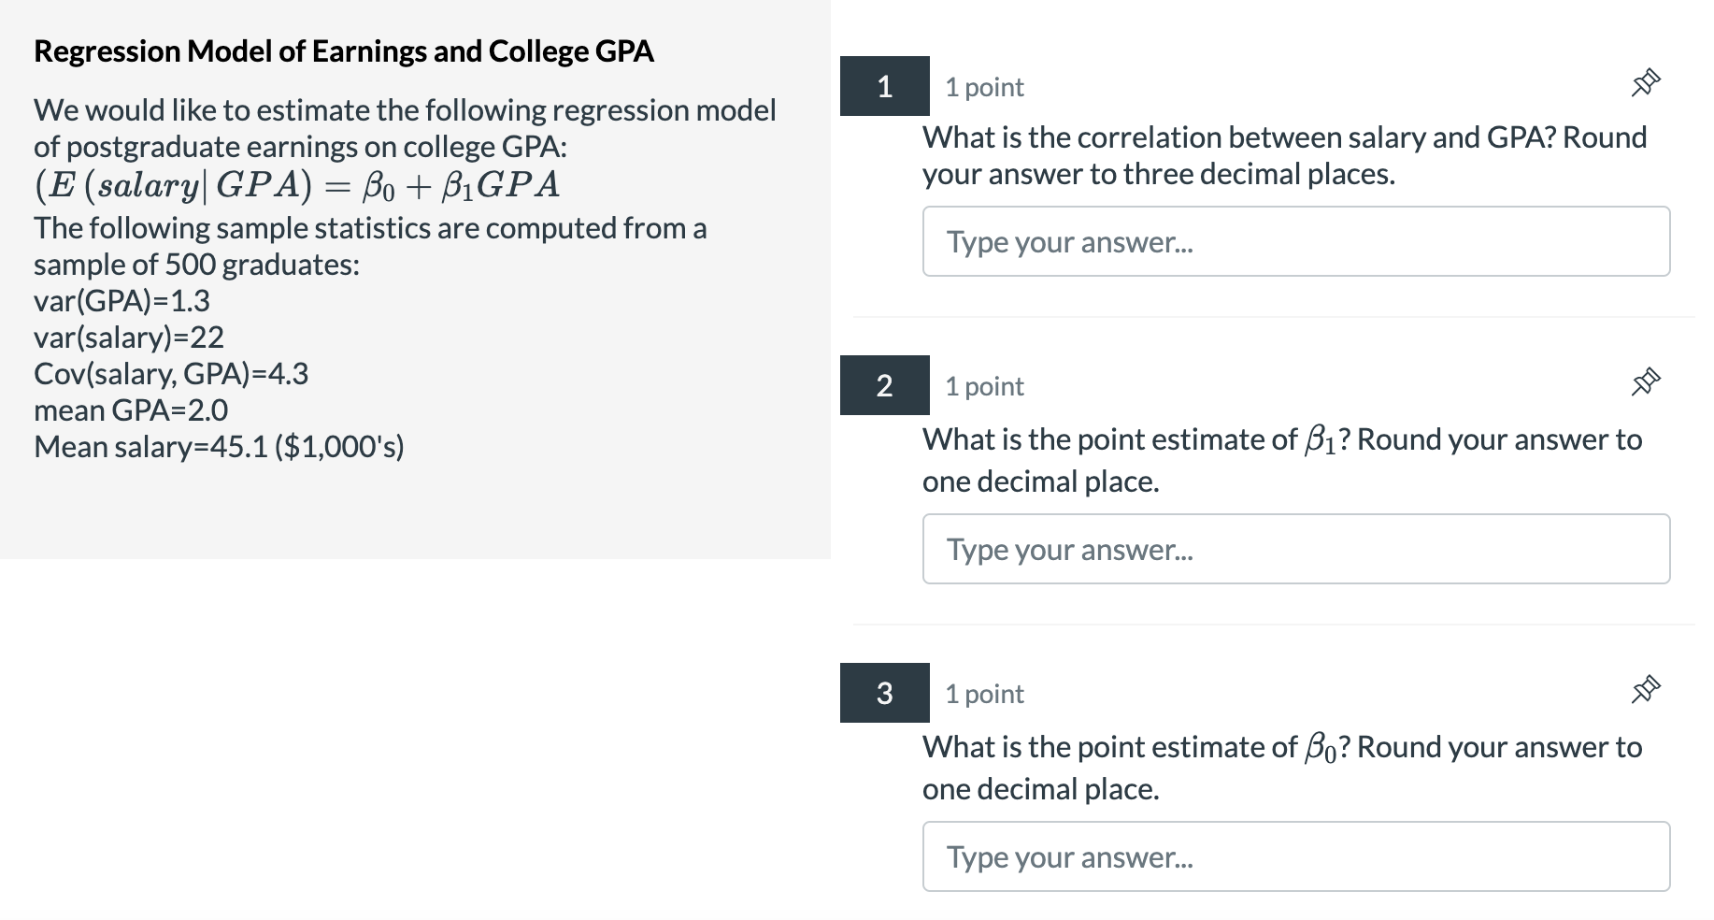Click the var(GPA)=1.3 statistic line
The width and height of the screenshot is (1714, 920).
pos(122,300)
